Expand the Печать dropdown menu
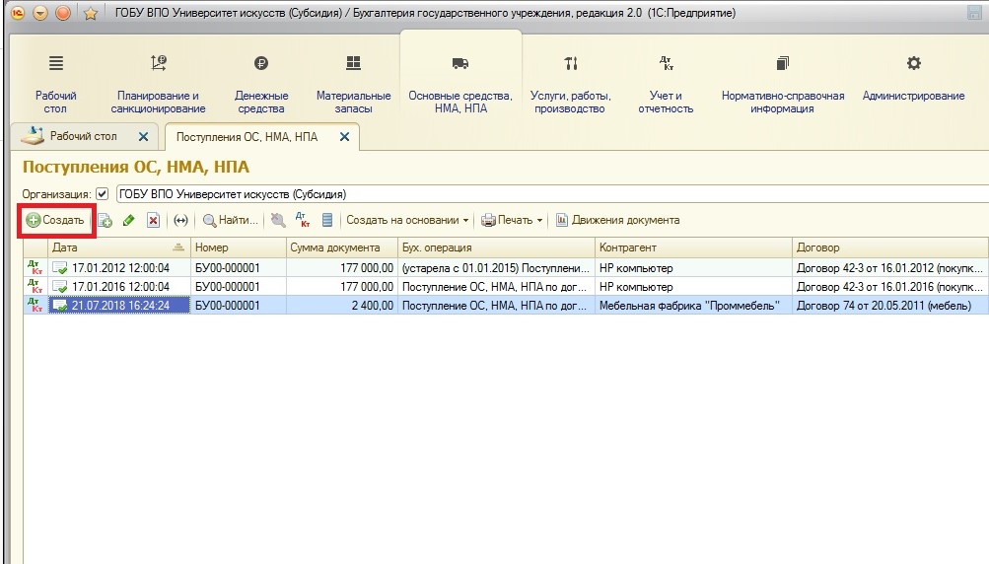Viewport: 989px width, 564px height. click(513, 221)
